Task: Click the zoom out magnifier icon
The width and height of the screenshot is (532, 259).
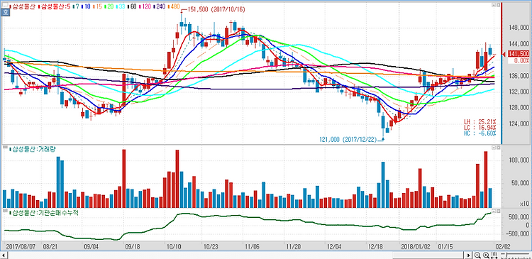Action: 477,255
